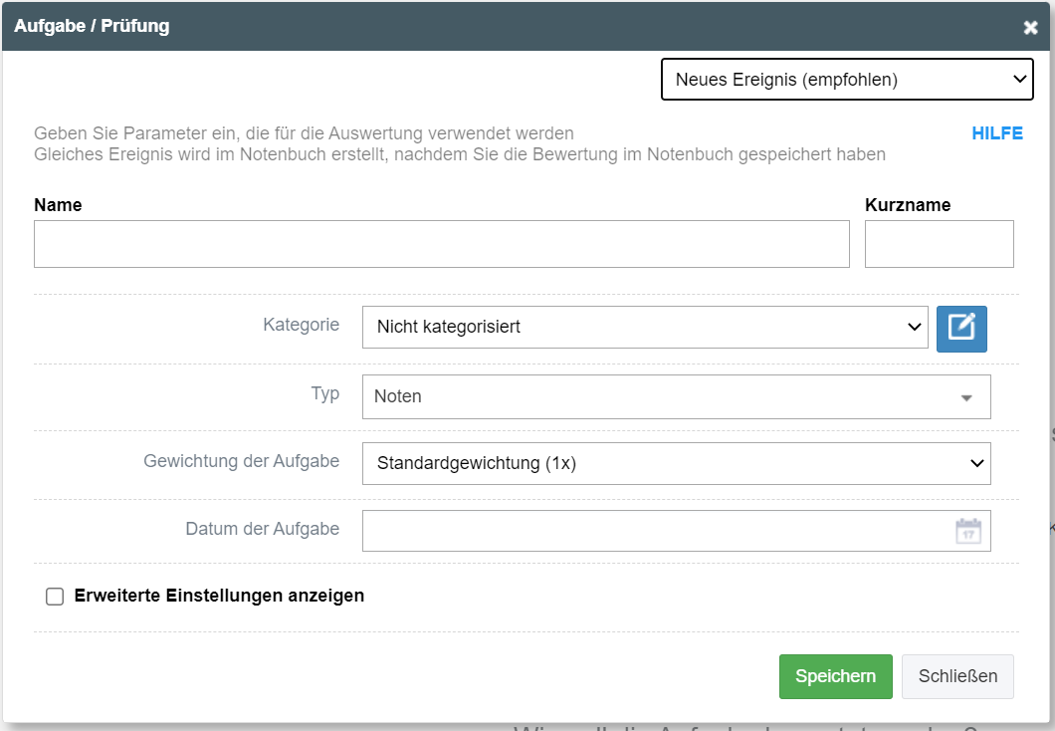Save the task with Speichern
Viewport: 1055px width, 731px height.
(835, 676)
